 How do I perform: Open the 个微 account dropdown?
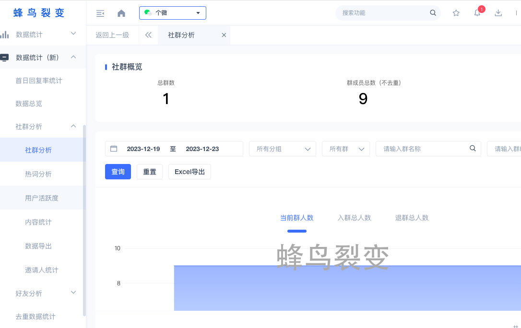[x=173, y=13]
